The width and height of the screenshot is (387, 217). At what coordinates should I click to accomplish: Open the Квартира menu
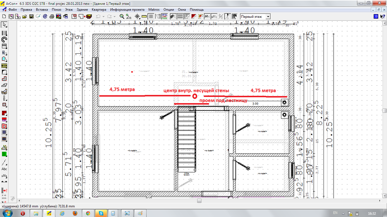click(99, 9)
